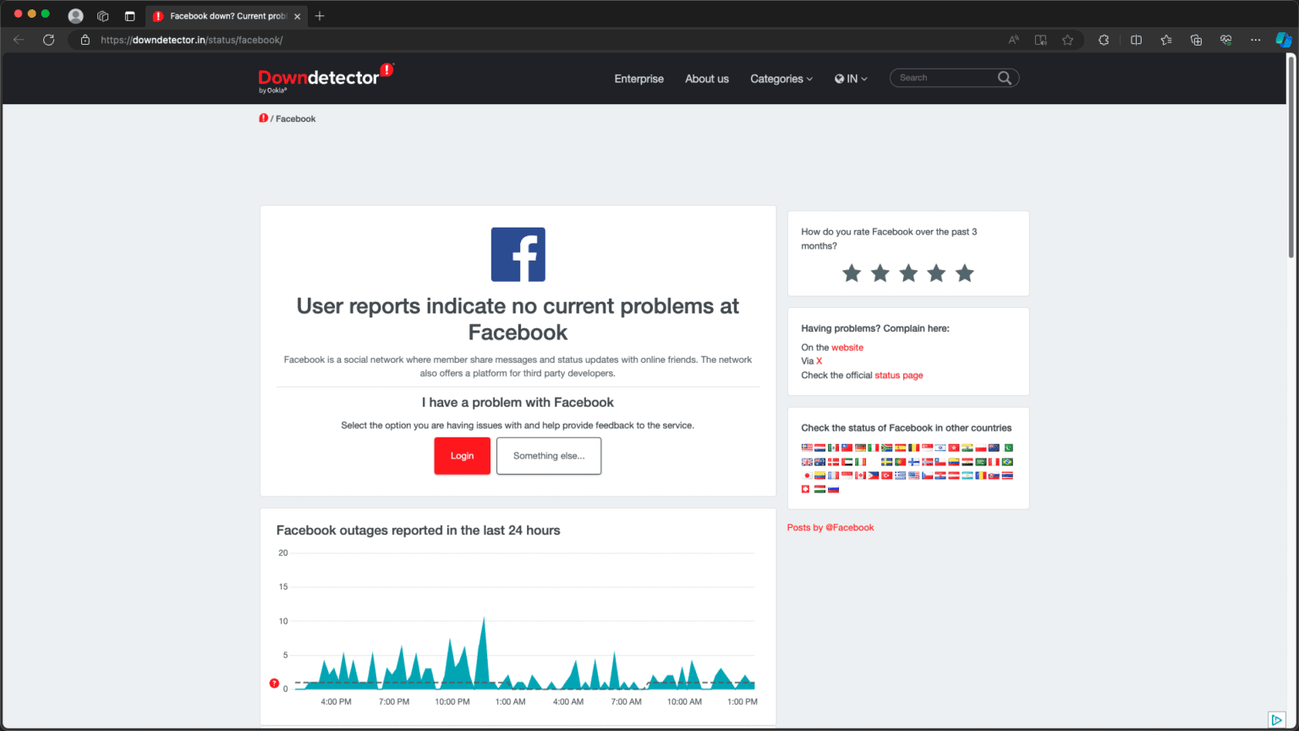Select the Japan flag icon

pos(806,475)
